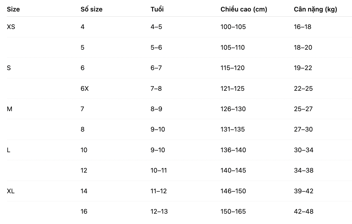Select the M size label
Image resolution: width=352 pixels, height=224 pixels.
tap(9, 109)
